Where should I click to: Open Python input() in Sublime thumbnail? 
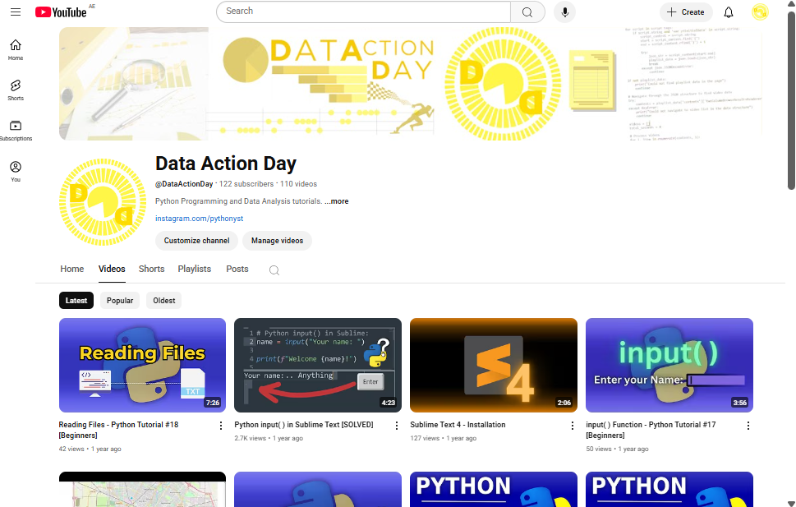318,366
